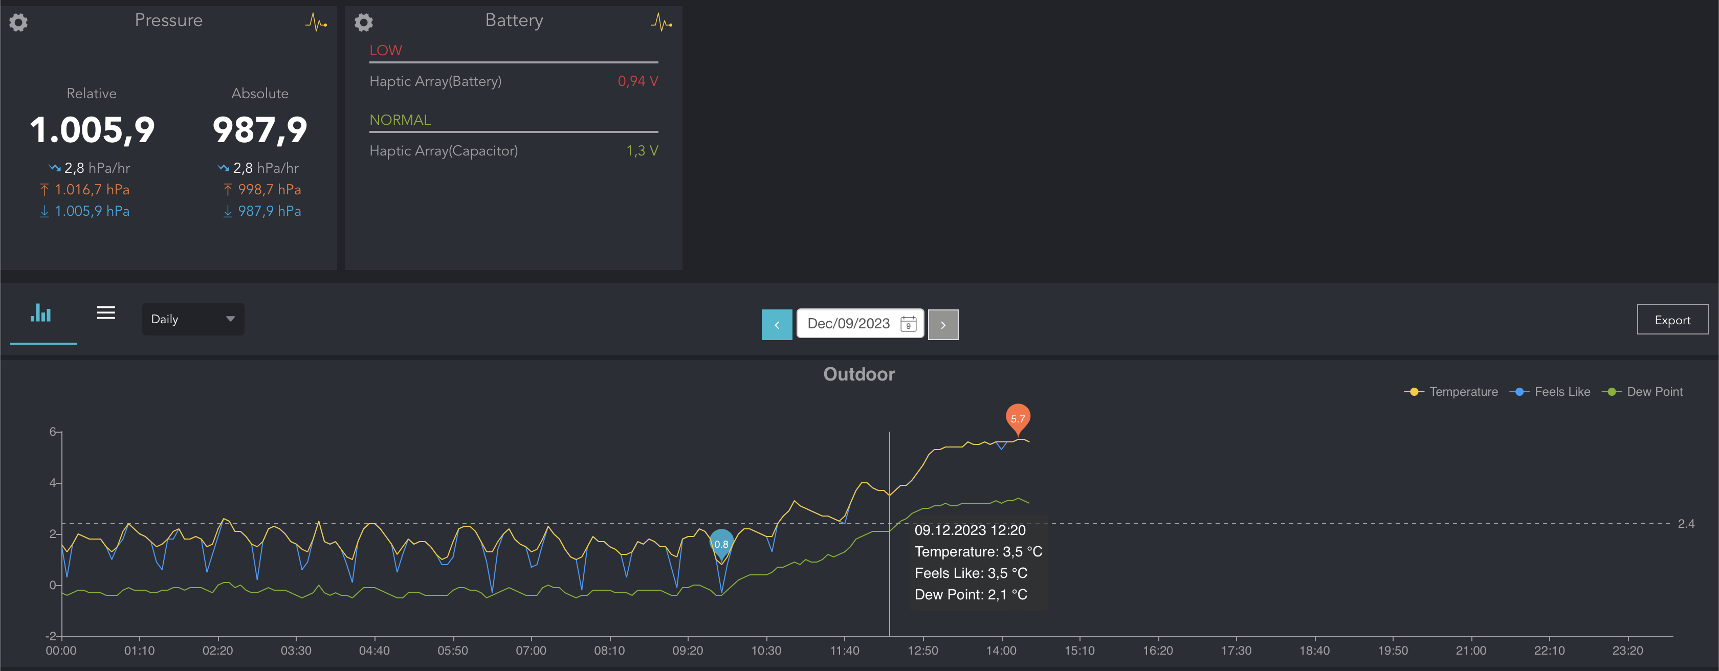Open Battery panel settings gear
Screen dimensions: 1719x671
[363, 23]
